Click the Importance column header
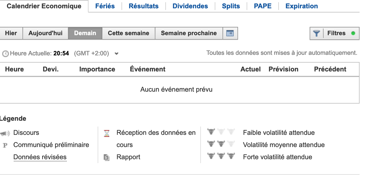369x175 pixels. (x=97, y=69)
